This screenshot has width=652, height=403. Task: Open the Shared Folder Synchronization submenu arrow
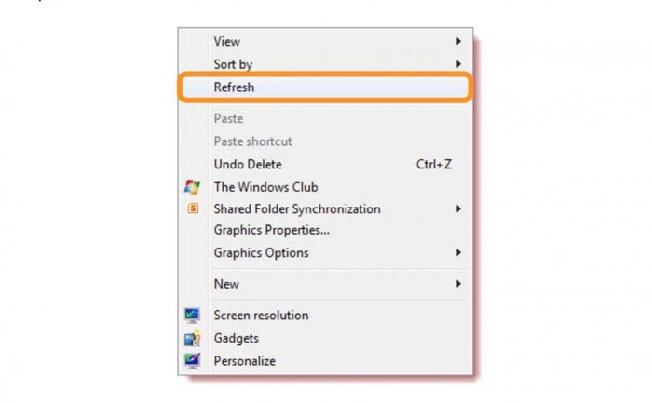point(458,209)
